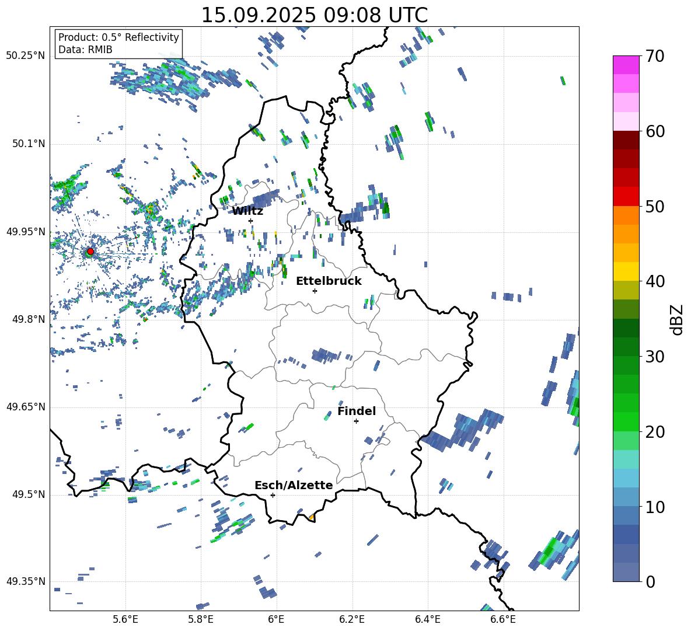Click the 60 value on colorbar
The width and height of the screenshot is (691, 631).
pyautogui.click(x=655, y=131)
